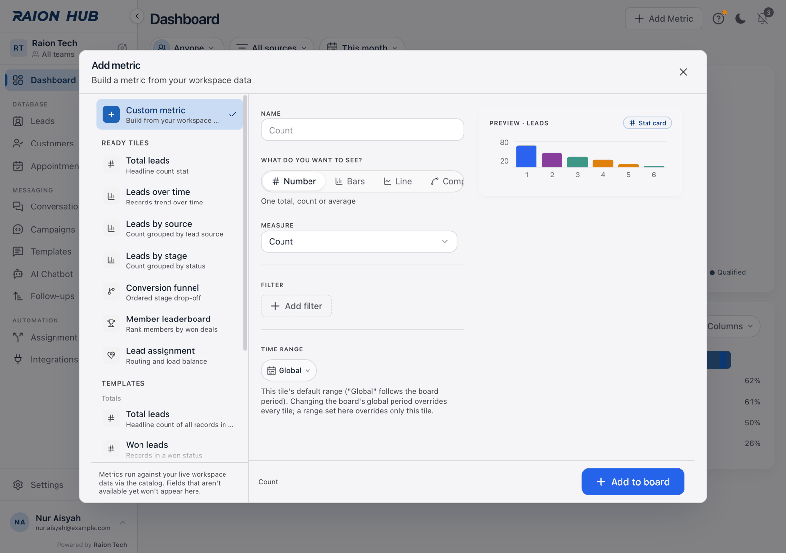
Task: Open the AI Chatbot page
Action: pyautogui.click(x=43, y=274)
